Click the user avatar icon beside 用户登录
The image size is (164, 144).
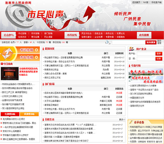coord(132,49)
